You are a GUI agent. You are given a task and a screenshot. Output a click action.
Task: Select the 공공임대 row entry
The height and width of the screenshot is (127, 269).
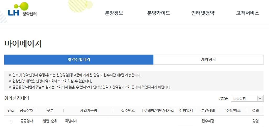(x=27, y=121)
